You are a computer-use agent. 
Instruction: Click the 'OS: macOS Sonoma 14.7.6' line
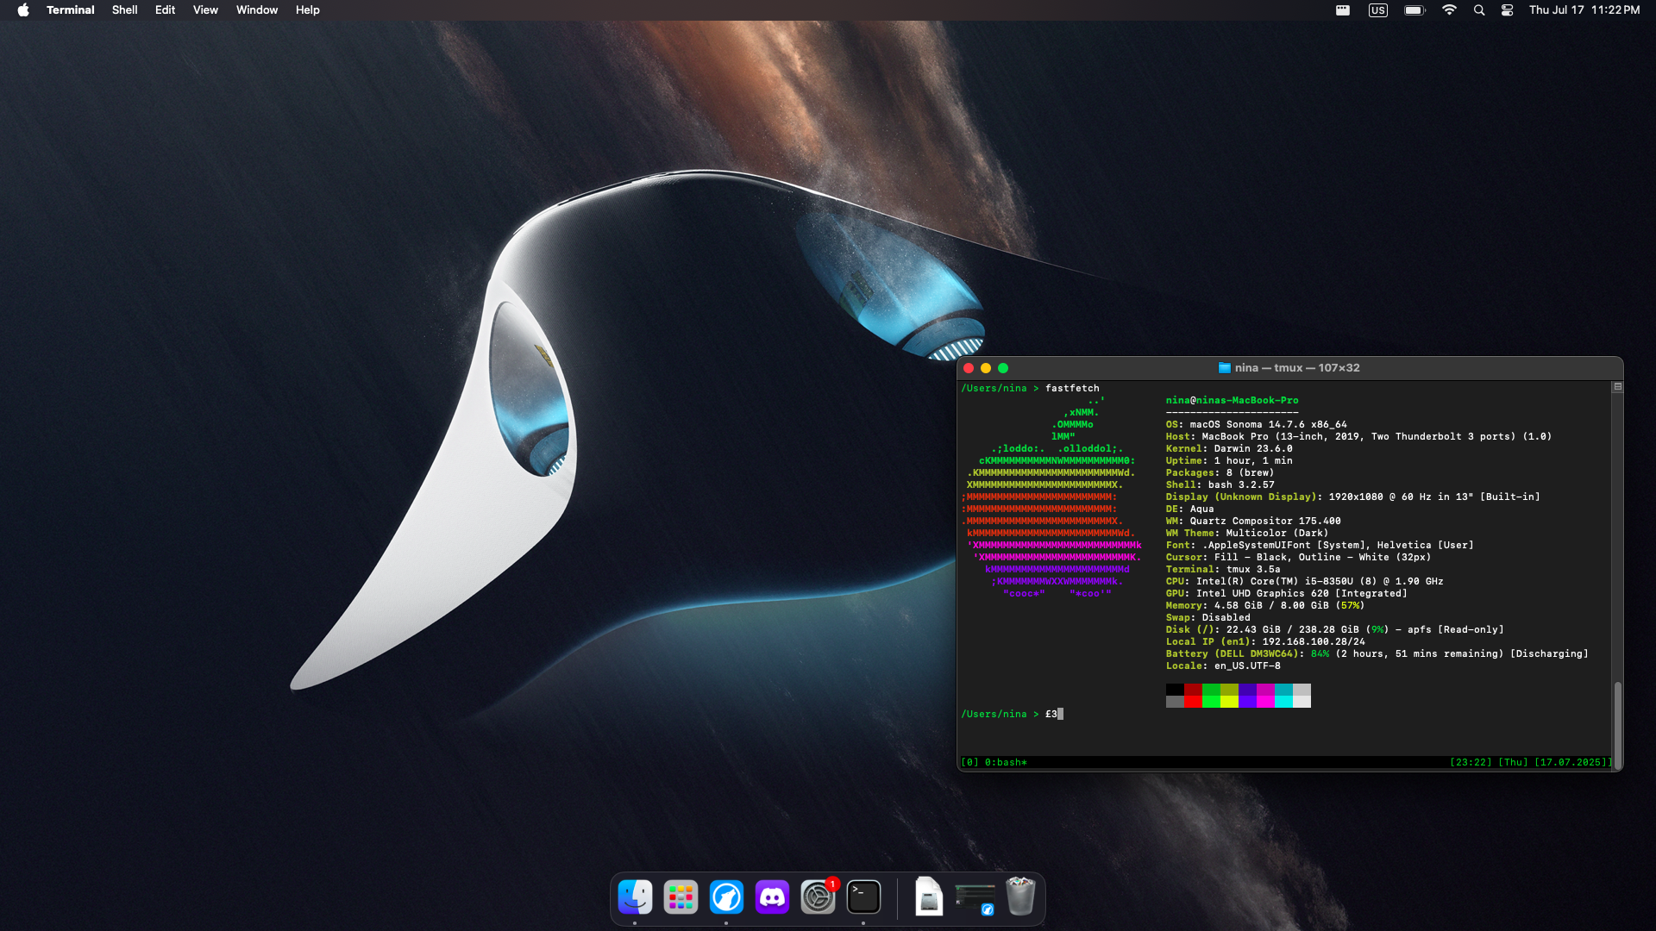click(x=1256, y=425)
